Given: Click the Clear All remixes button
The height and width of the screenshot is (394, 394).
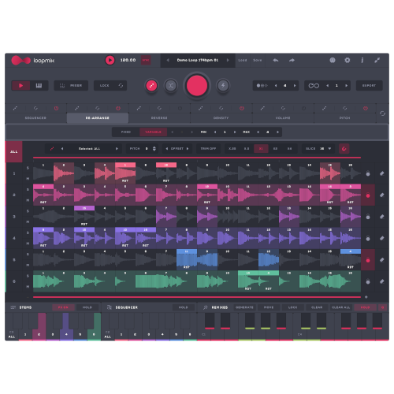Looking at the screenshot, I should click(341, 307).
